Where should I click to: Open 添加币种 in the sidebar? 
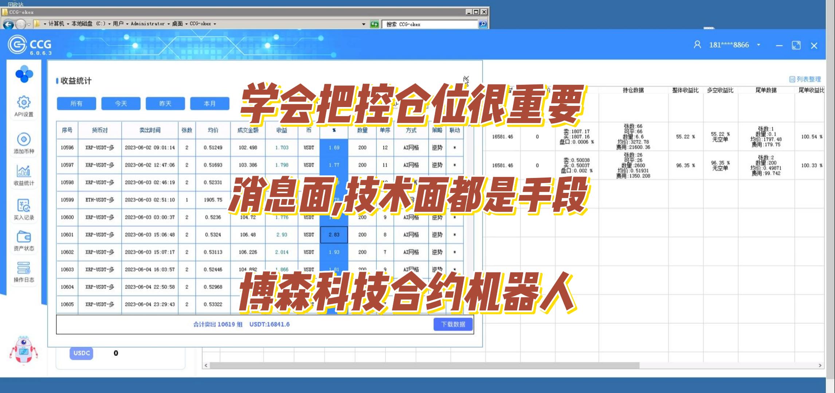click(x=24, y=143)
